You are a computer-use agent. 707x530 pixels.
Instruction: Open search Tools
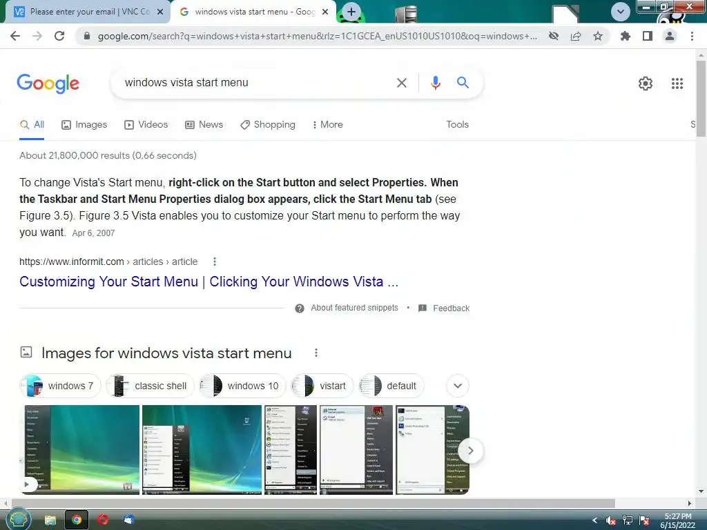coord(457,125)
